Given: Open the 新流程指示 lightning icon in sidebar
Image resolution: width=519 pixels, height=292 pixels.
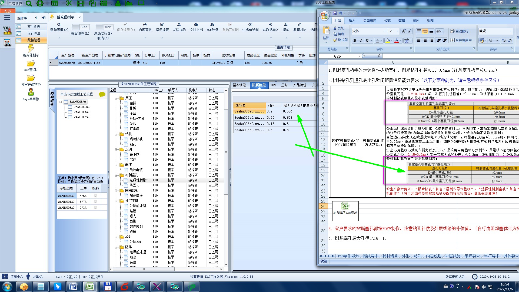Looking at the screenshot, I should click(31, 49).
